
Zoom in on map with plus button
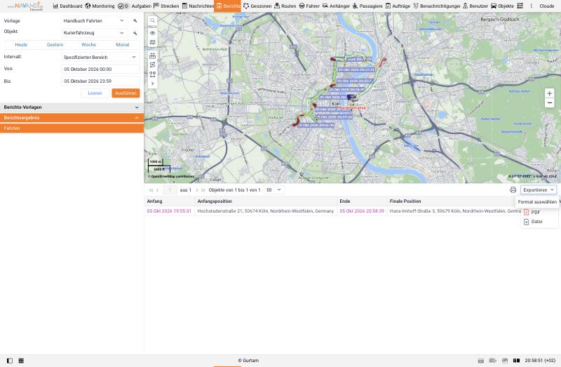click(550, 93)
